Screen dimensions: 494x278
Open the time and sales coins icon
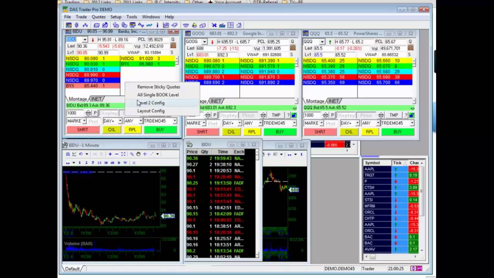[x=116, y=25]
